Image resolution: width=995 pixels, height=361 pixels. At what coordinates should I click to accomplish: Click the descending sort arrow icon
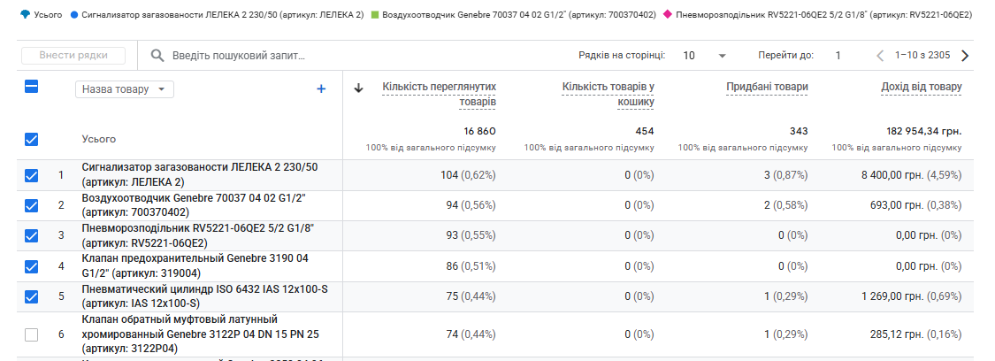pos(358,88)
